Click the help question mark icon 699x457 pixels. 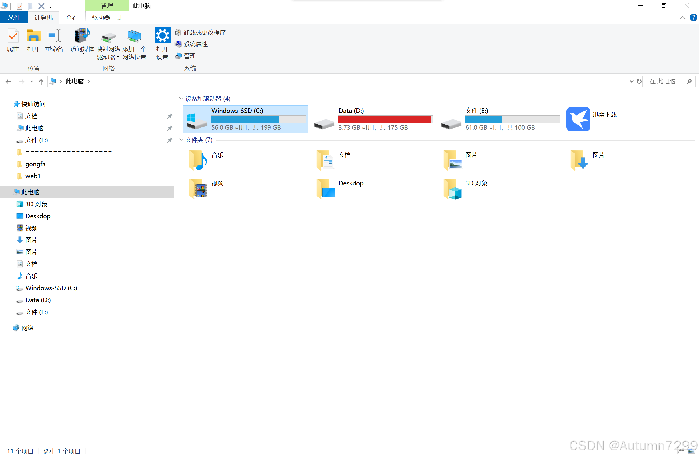click(x=693, y=17)
